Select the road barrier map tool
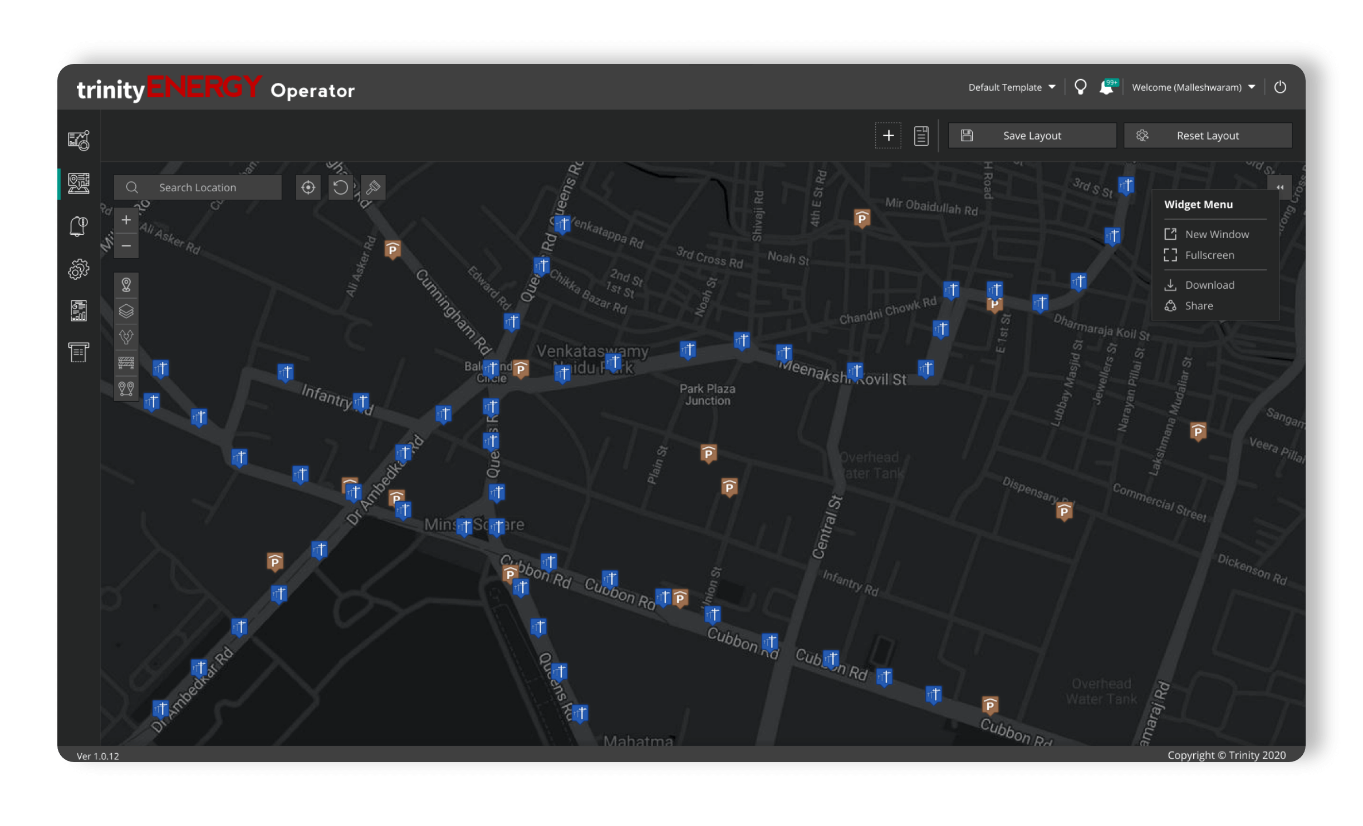This screenshot has height=826, width=1363. pos(126,363)
